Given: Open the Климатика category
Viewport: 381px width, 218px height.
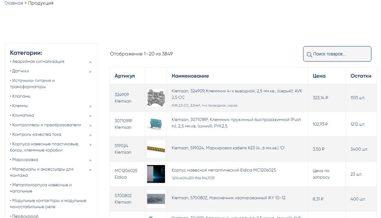Looking at the screenshot, I should pyautogui.click(x=23, y=115).
